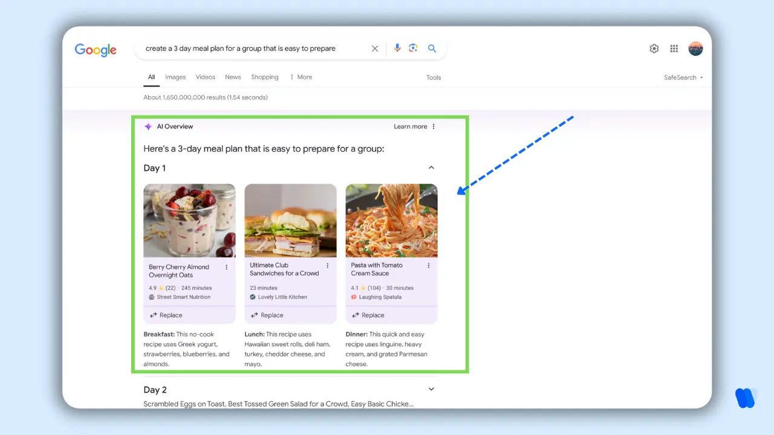This screenshot has width=774, height=435.
Task: Switch to the Images tab
Action: tap(175, 77)
